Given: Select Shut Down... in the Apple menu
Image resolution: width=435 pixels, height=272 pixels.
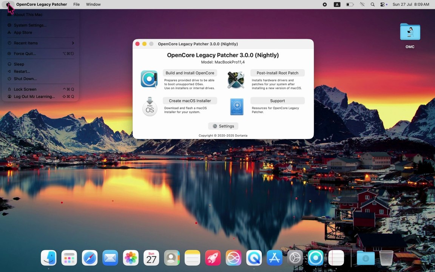Looking at the screenshot, I should (x=40, y=78).
